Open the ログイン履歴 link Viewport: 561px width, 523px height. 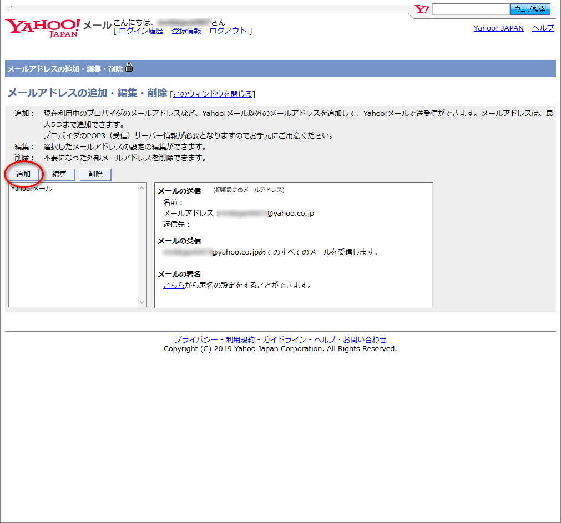pyautogui.click(x=141, y=31)
